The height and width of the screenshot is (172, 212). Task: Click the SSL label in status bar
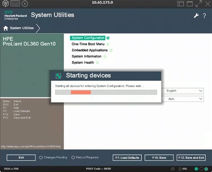185,169
